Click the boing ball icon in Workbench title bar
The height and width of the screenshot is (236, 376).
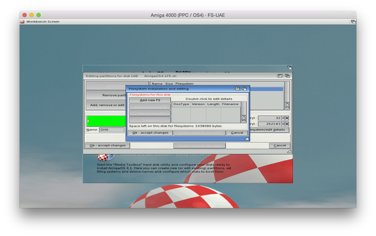(22, 22)
